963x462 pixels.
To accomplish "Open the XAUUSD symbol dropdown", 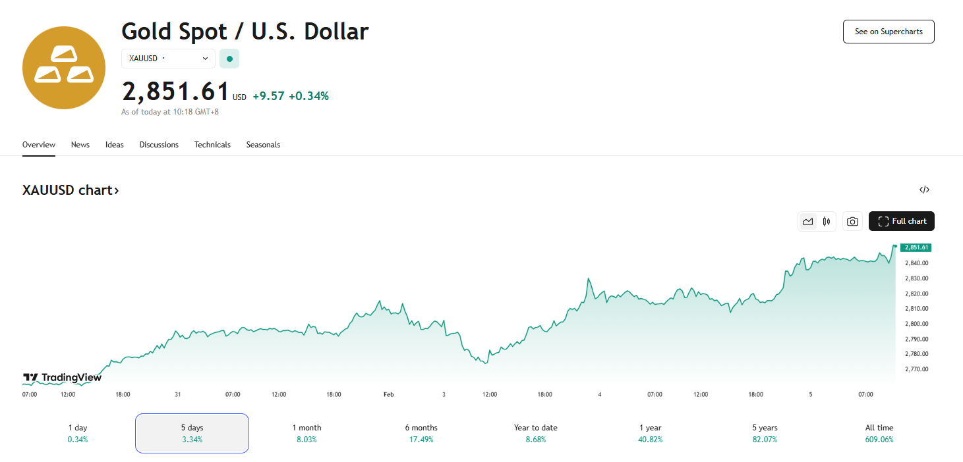I will 168,59.
